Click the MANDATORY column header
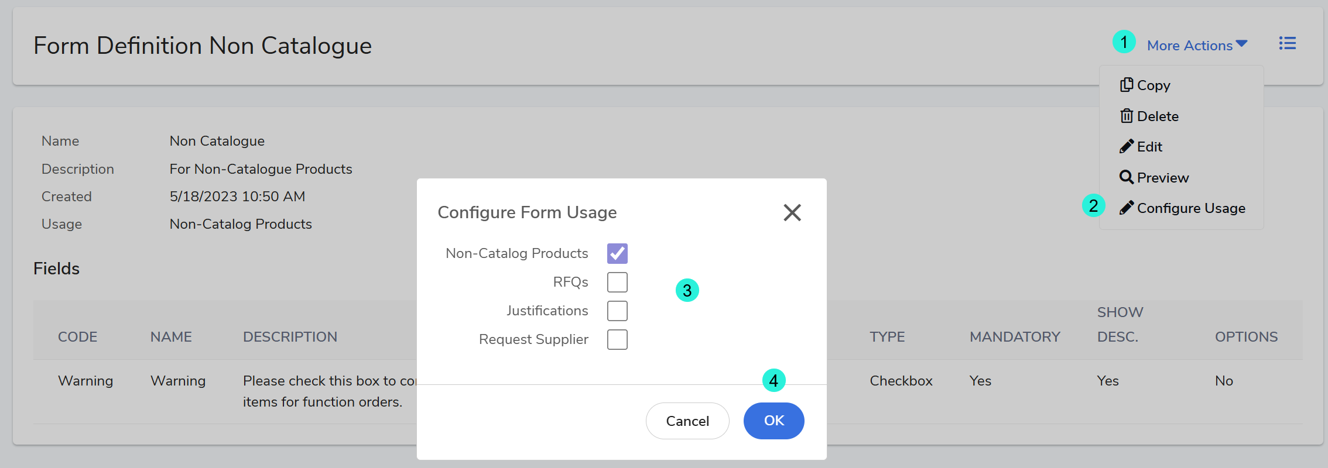 (x=1015, y=337)
